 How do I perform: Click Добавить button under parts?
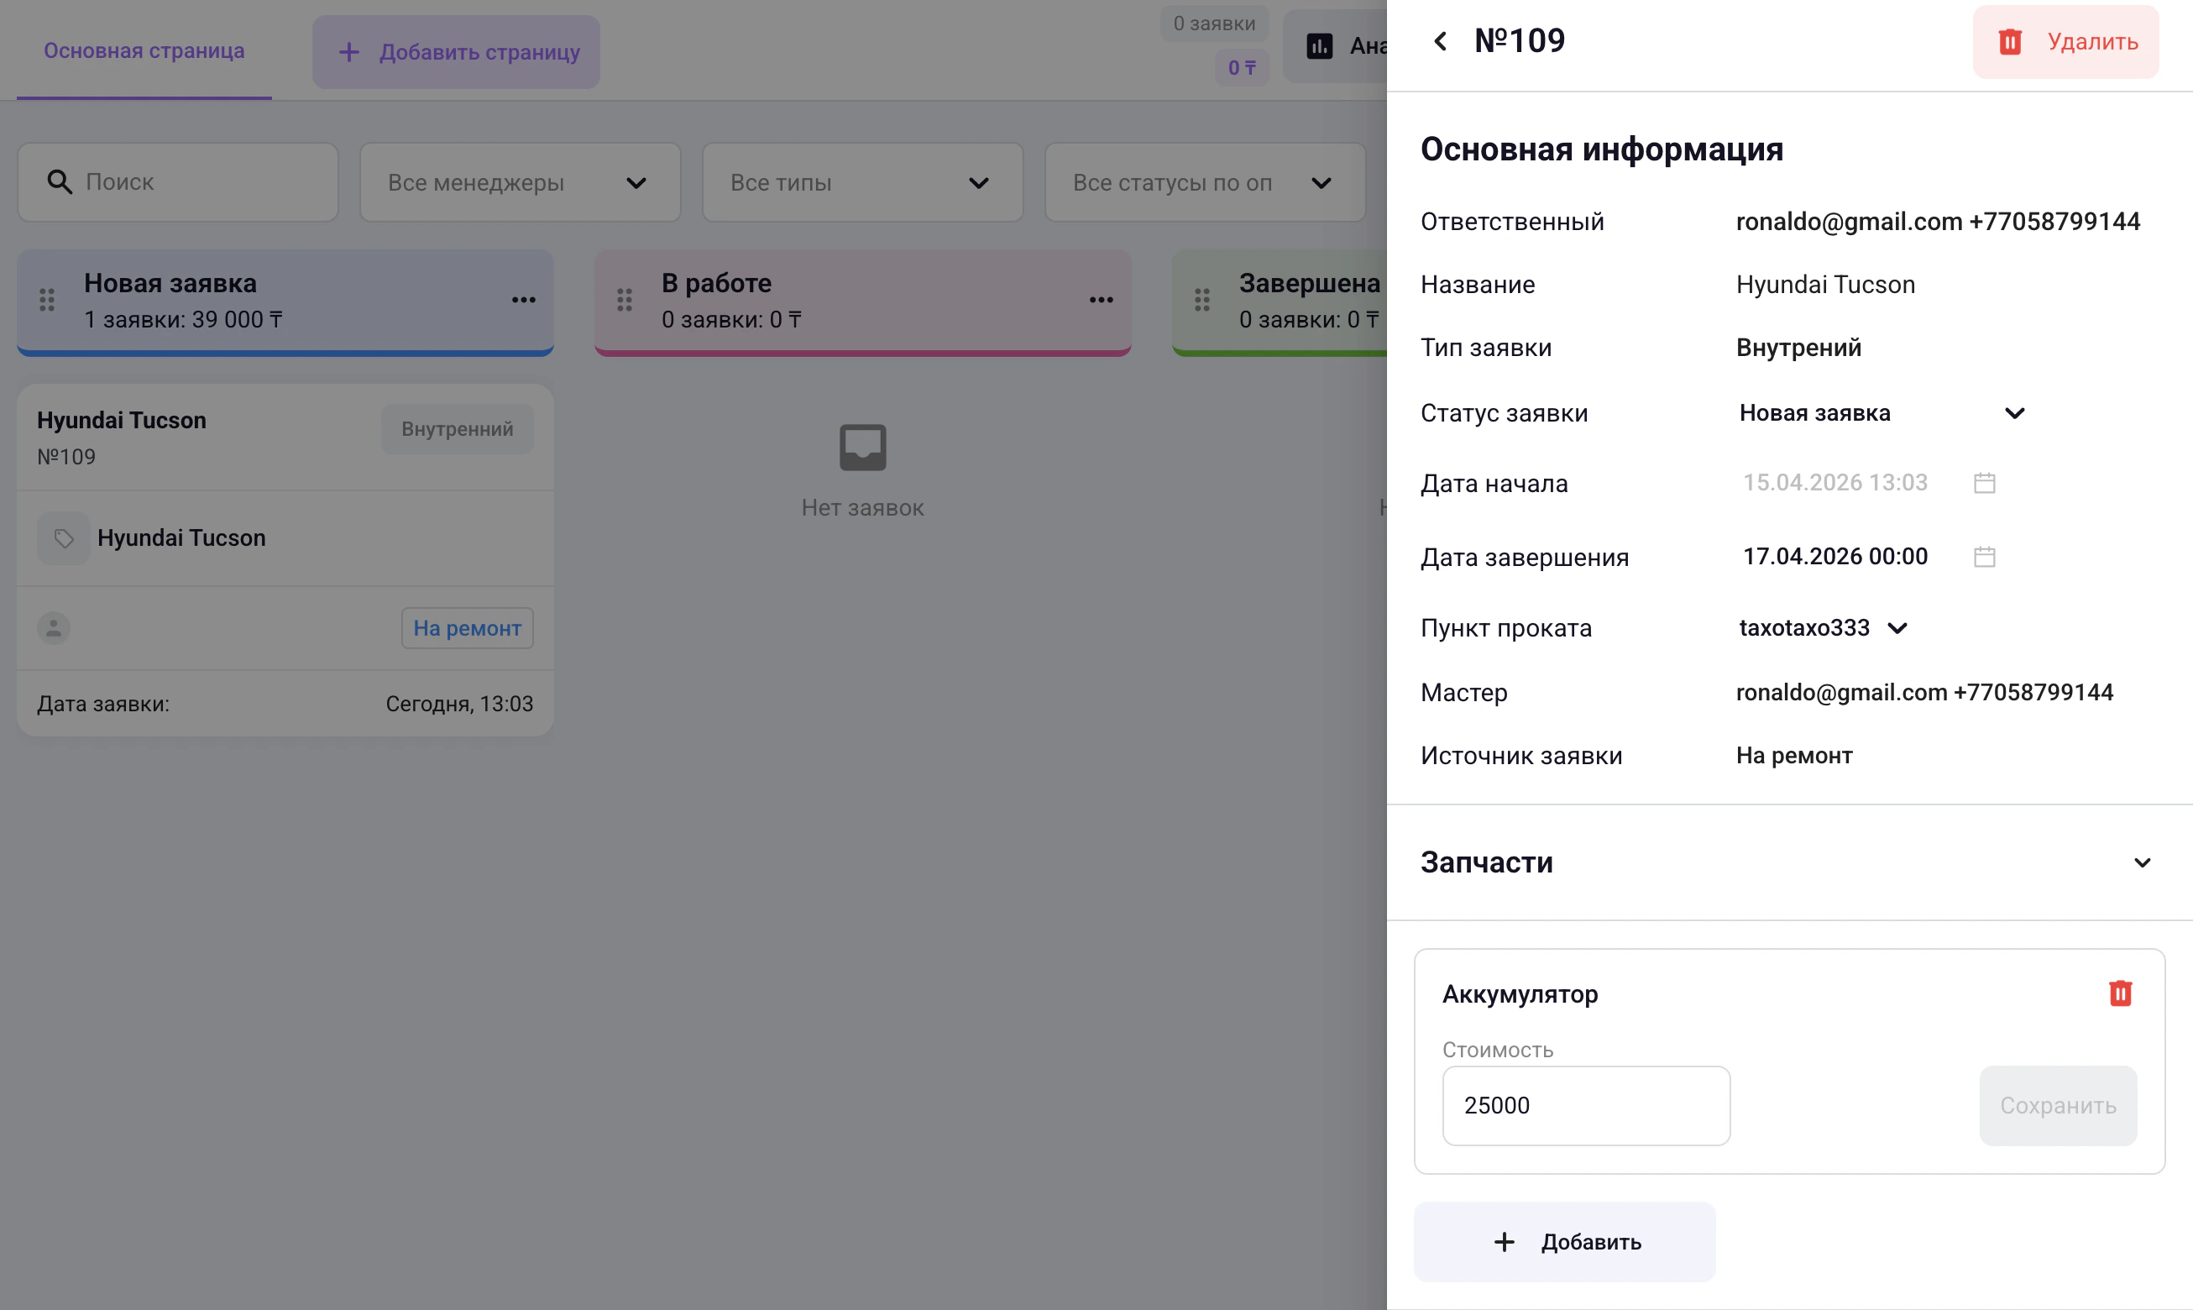tap(1565, 1241)
